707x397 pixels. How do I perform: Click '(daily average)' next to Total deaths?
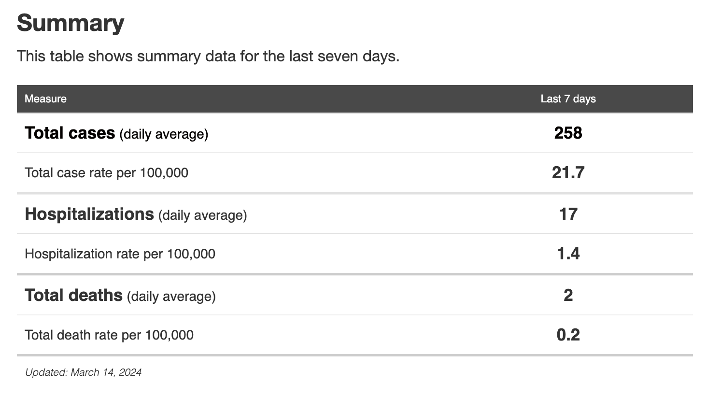[x=171, y=297]
